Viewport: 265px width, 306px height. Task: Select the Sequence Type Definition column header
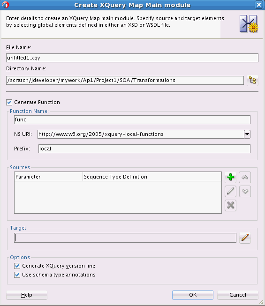(x=152, y=177)
